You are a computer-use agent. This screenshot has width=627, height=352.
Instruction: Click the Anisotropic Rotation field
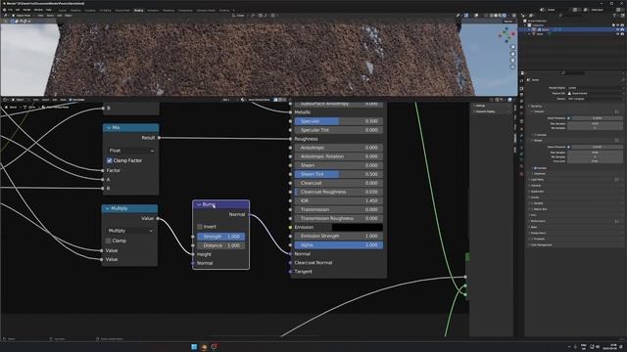click(x=339, y=156)
